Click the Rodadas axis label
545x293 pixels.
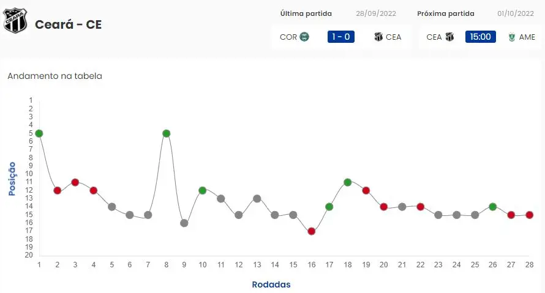point(271,284)
